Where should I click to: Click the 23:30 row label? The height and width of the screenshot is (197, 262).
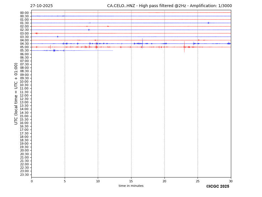pos(24,175)
